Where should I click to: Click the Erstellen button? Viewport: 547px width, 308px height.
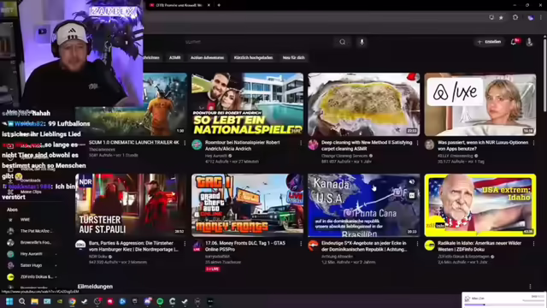tap(489, 42)
